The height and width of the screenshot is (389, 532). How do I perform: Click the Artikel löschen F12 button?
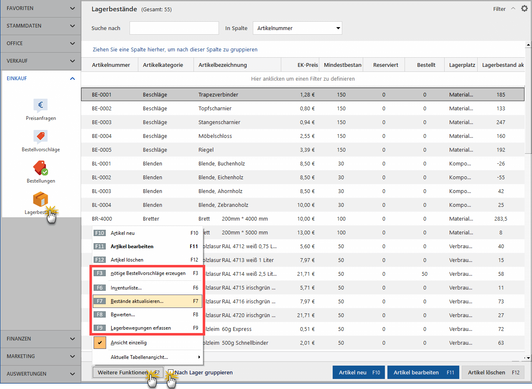pyautogui.click(x=493, y=372)
